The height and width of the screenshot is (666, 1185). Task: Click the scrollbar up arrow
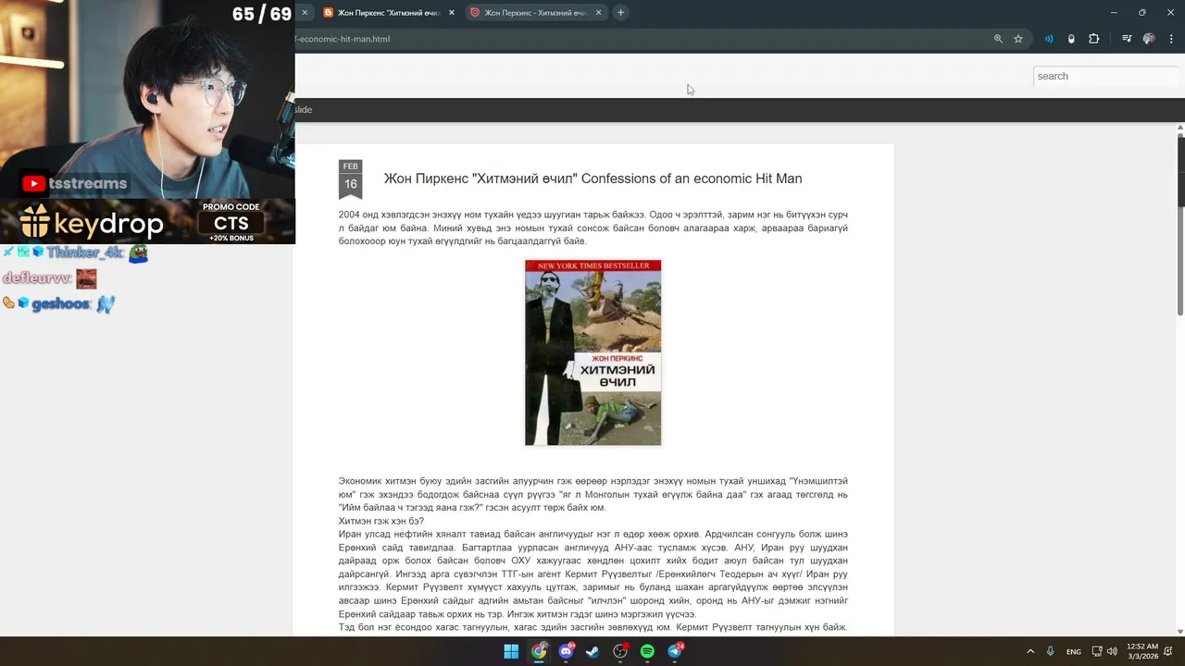pyautogui.click(x=1180, y=128)
